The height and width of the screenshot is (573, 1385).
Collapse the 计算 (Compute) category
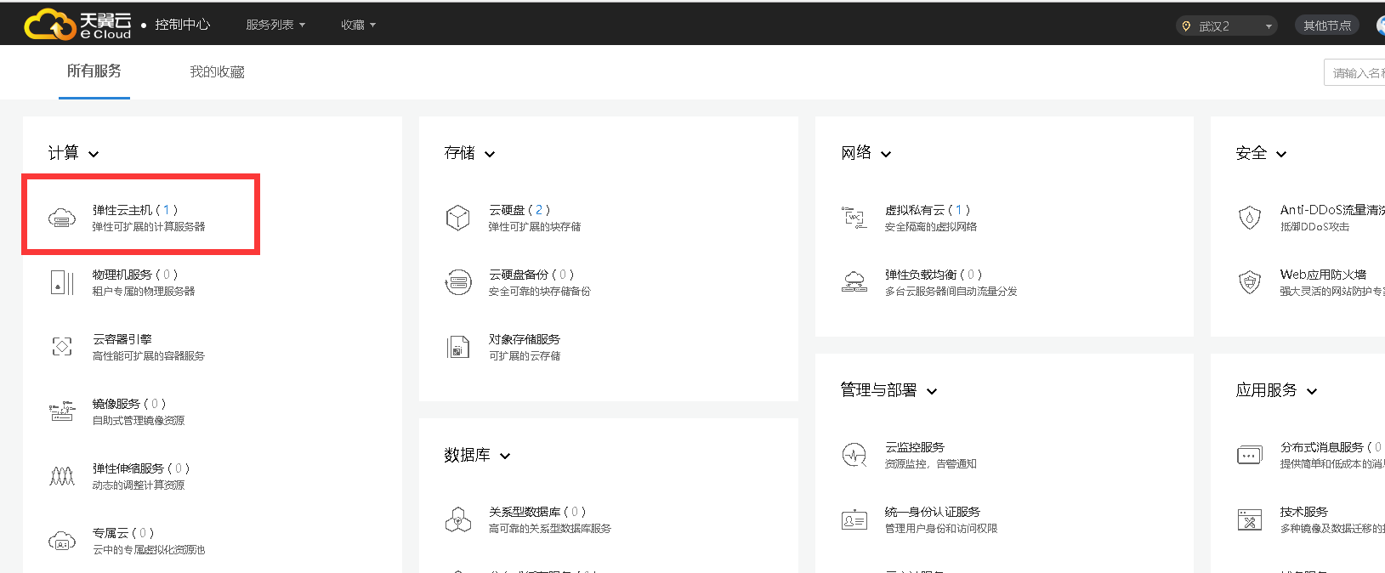(94, 154)
